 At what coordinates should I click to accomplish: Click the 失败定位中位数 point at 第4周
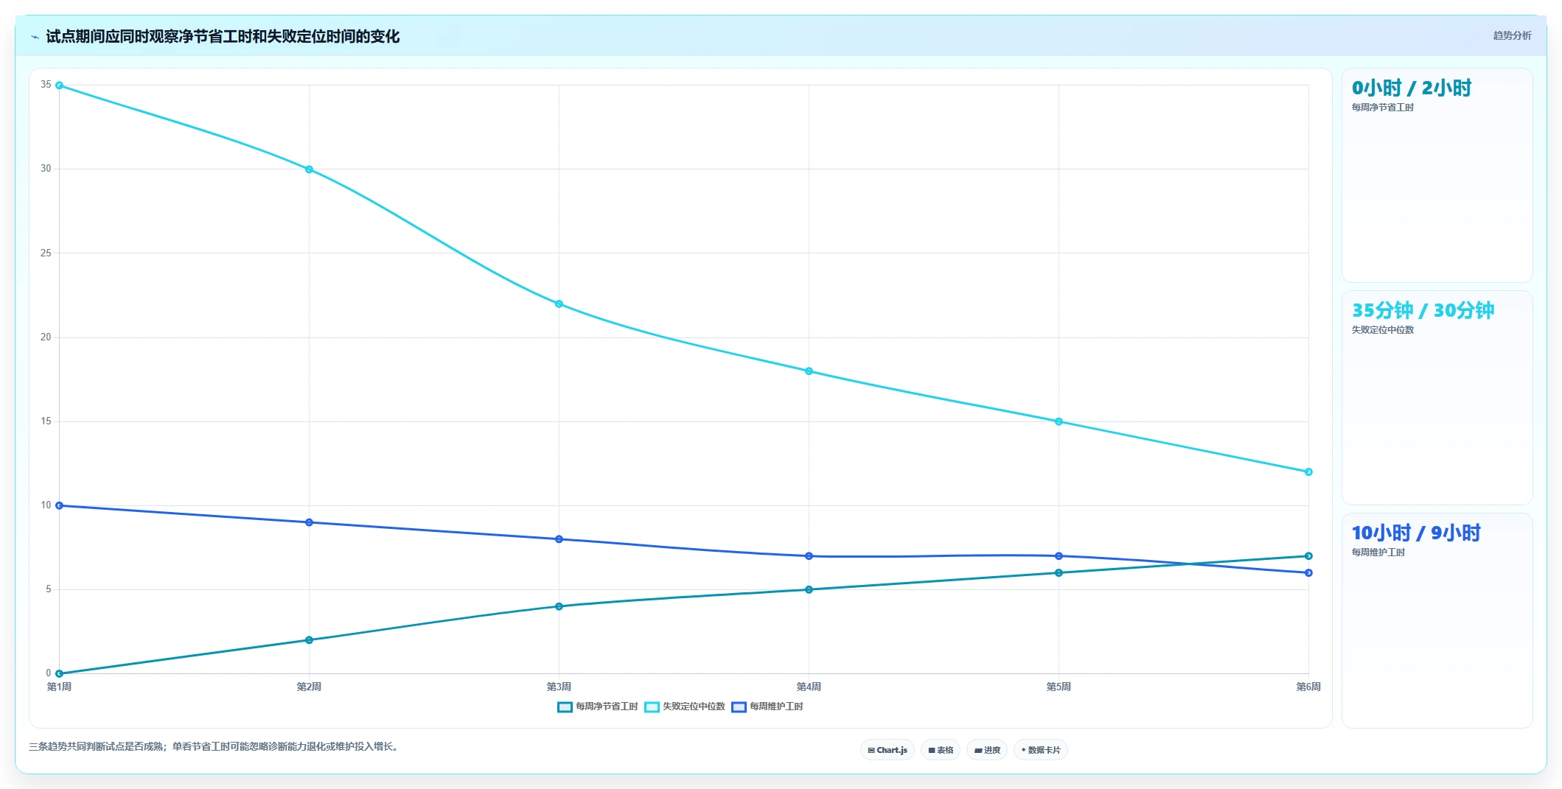[x=809, y=371]
